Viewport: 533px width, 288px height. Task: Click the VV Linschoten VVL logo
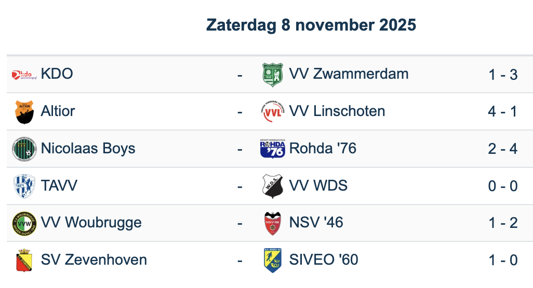[x=272, y=112]
